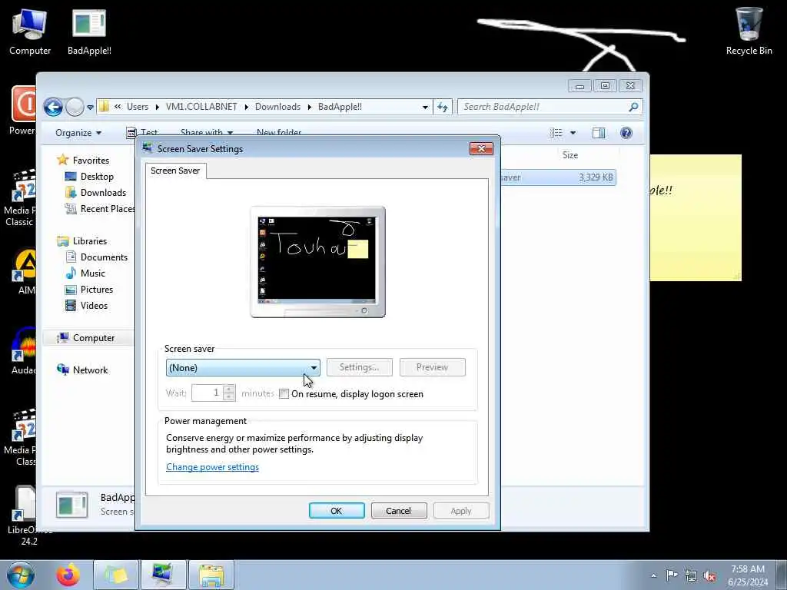
Task: Open recent locations arrow next to Forward
Action: (x=91, y=107)
